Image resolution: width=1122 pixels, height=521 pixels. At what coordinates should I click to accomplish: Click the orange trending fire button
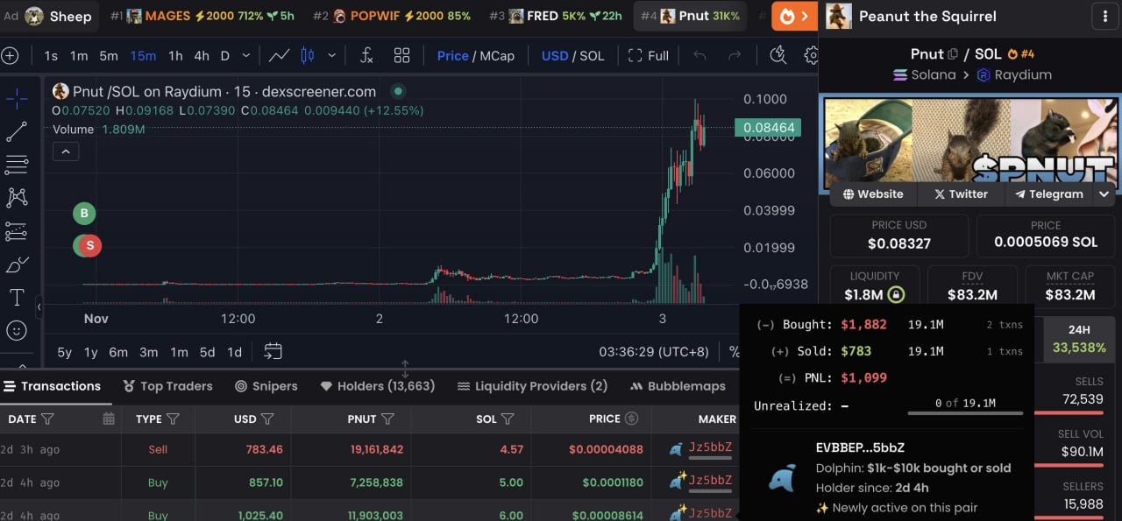pos(795,16)
